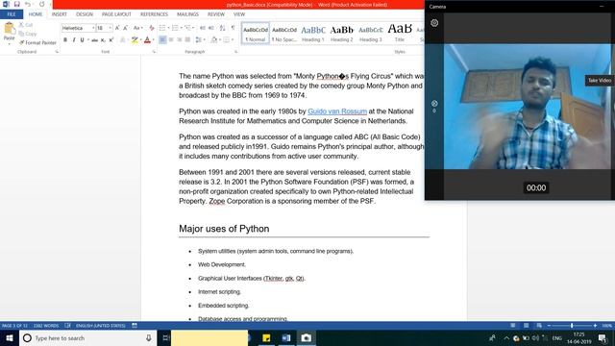This screenshot has width=615, height=346.
Task: Toggle Italic formatting
Action: (73, 40)
